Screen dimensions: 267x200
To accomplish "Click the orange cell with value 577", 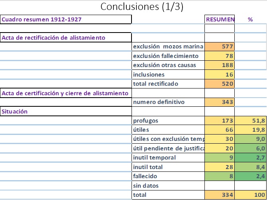I will pos(220,47).
